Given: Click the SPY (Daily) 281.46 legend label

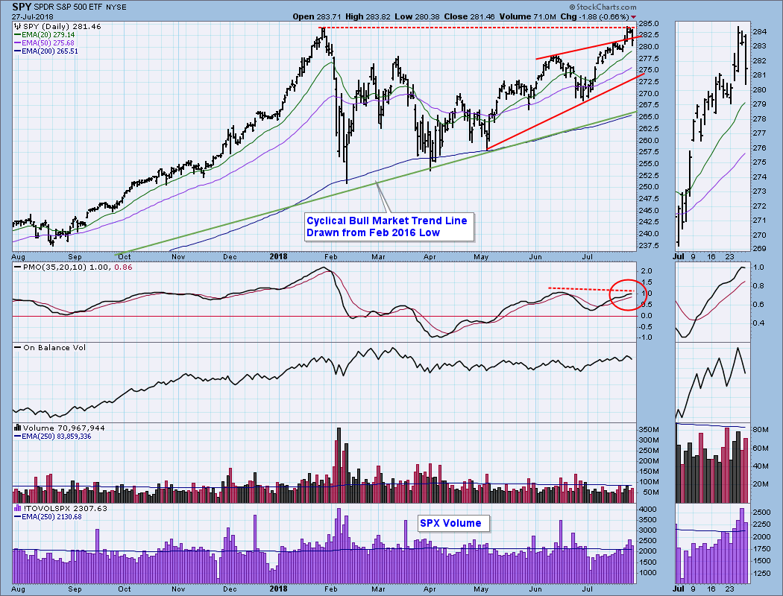Looking at the screenshot, I should pyautogui.click(x=58, y=26).
